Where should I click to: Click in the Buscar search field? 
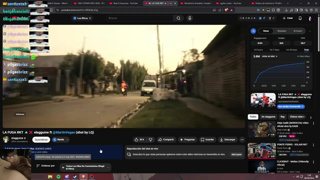[139, 18]
